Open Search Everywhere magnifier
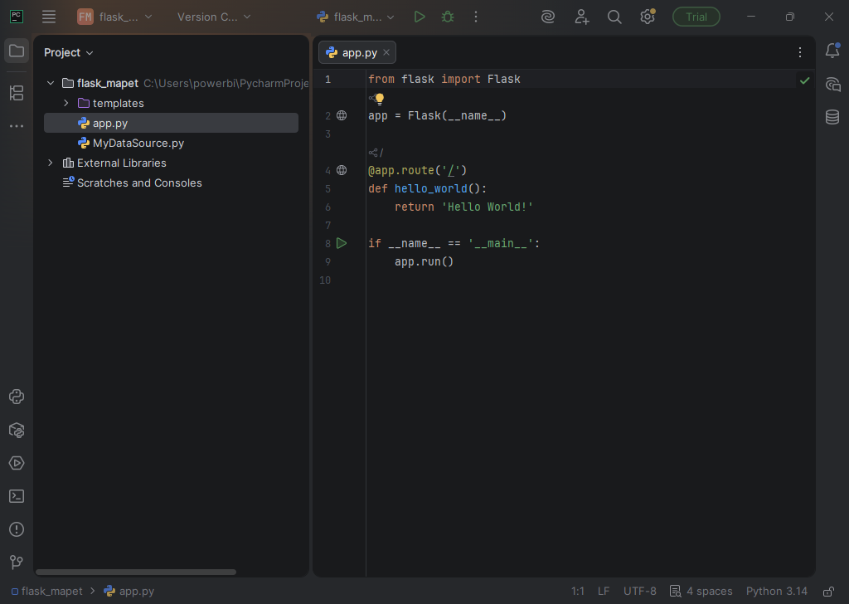The width and height of the screenshot is (849, 604). pos(614,17)
